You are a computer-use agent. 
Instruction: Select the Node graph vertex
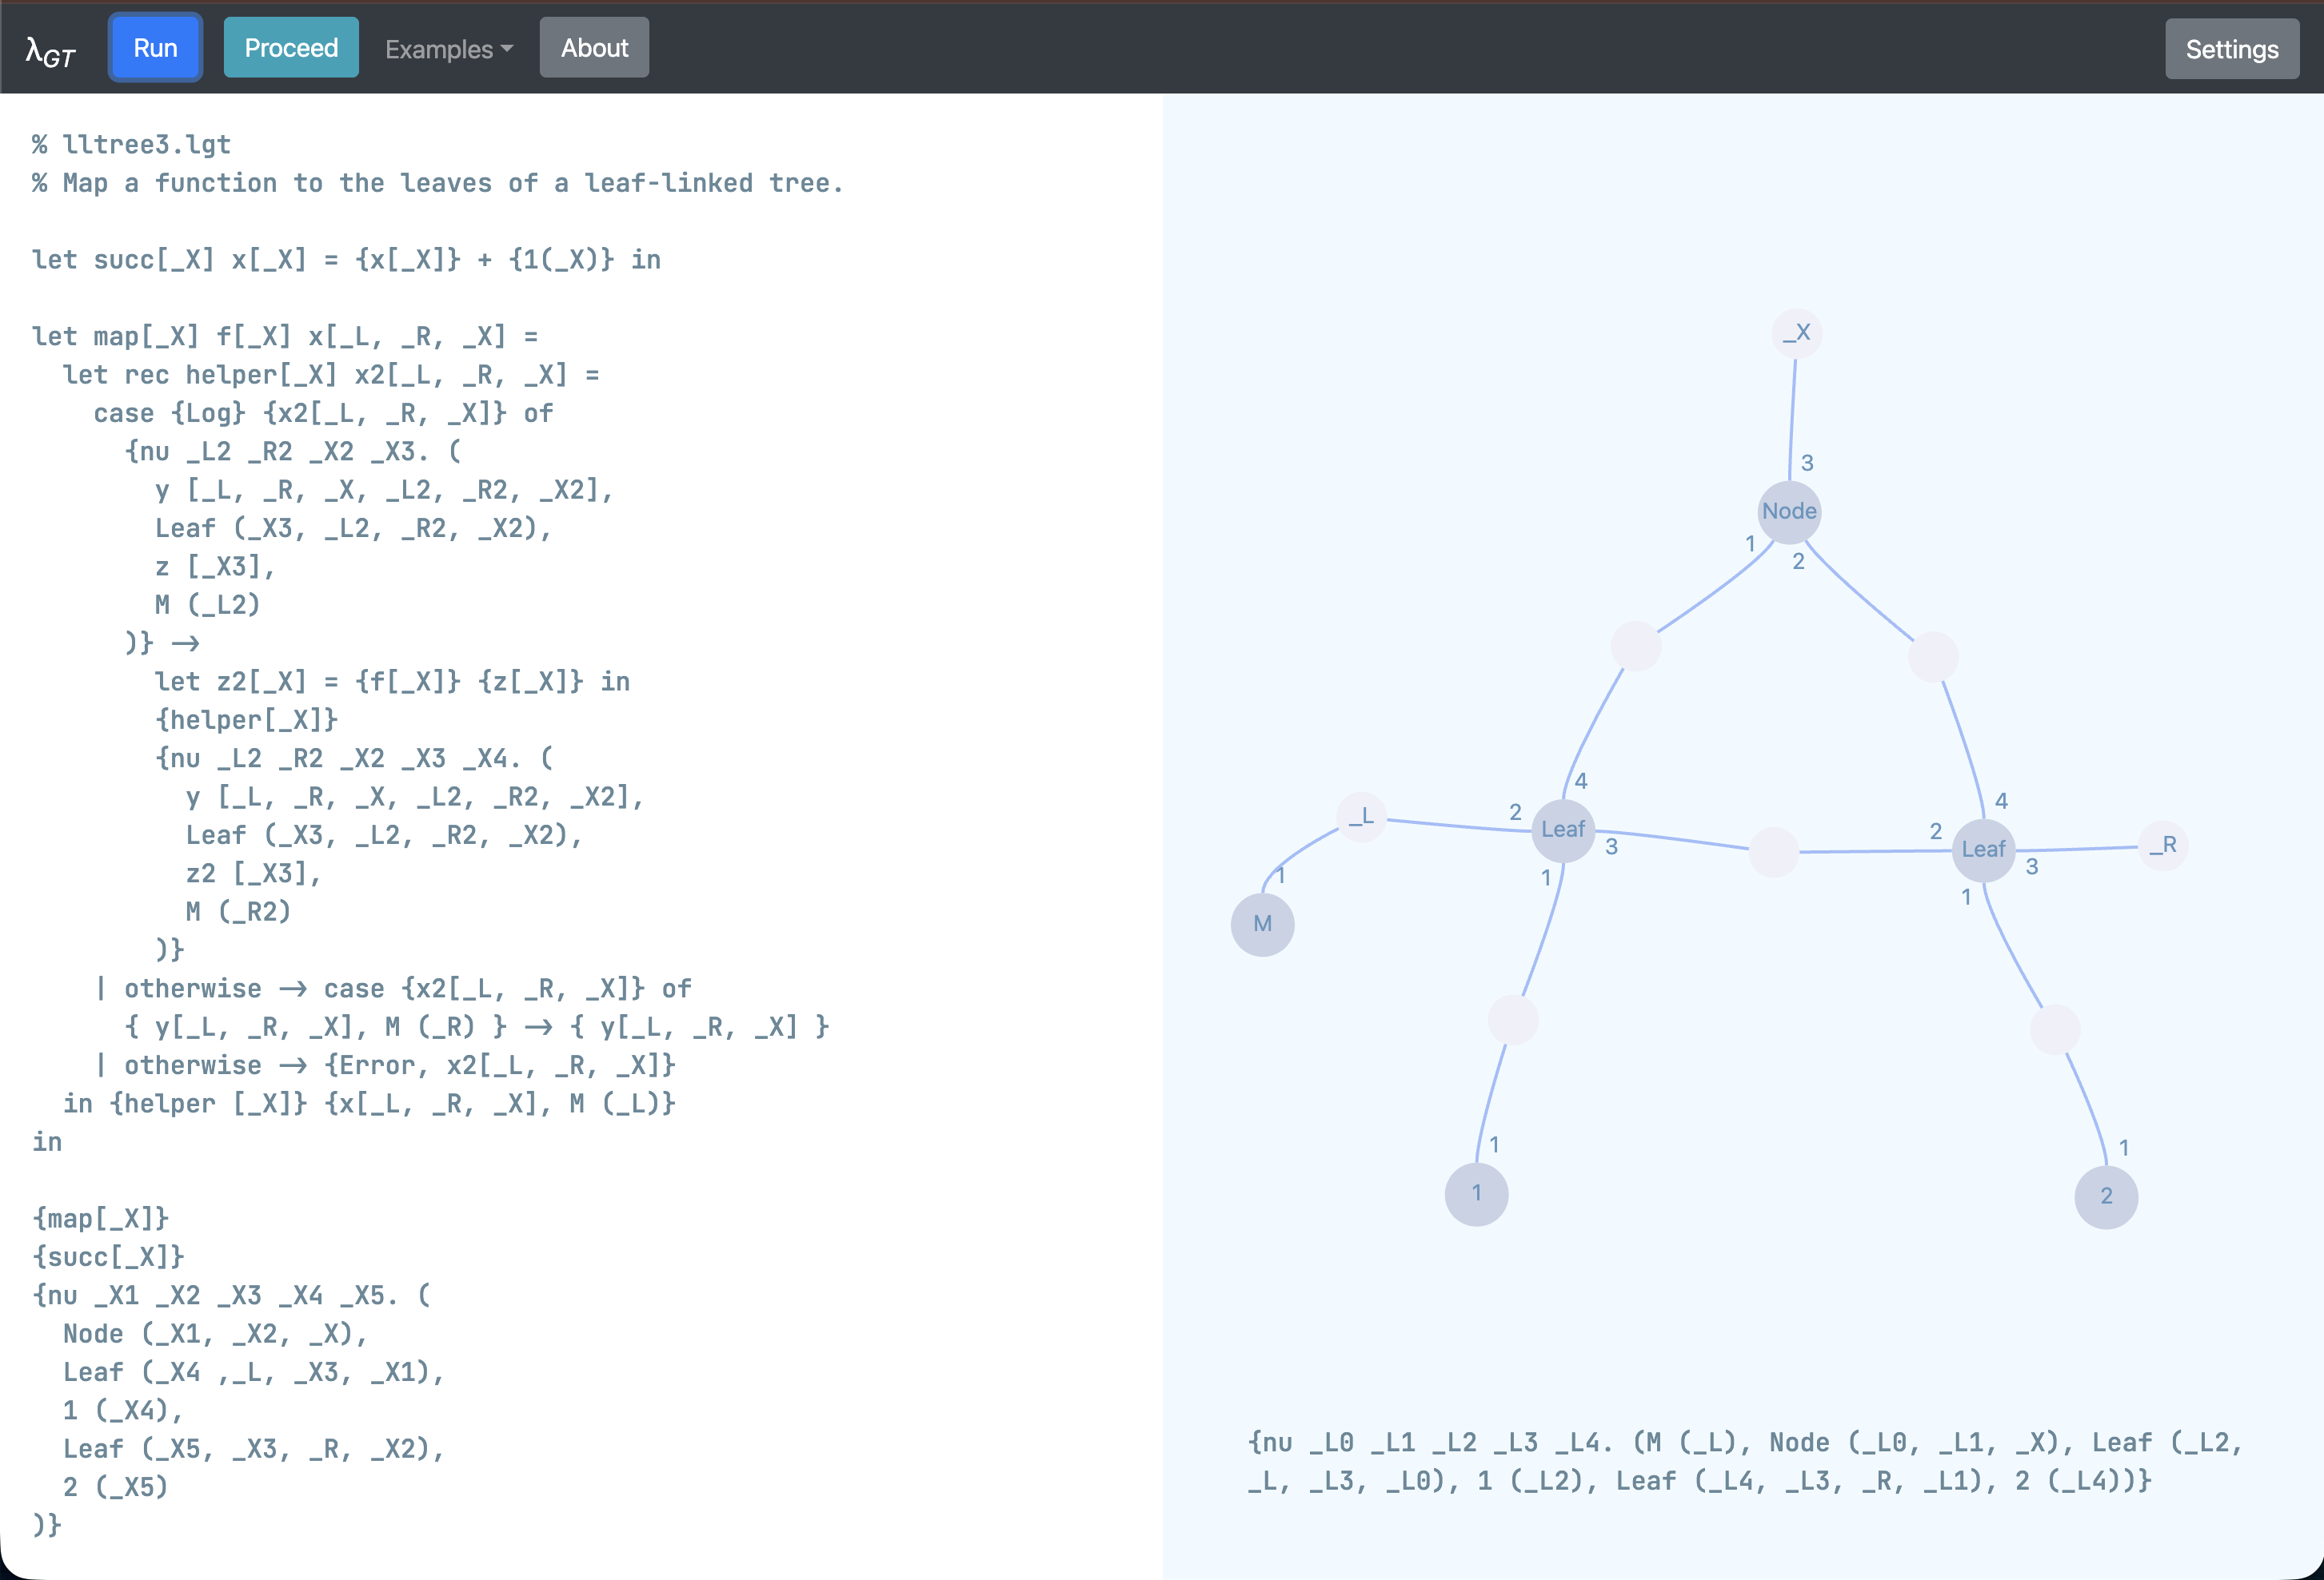1789,511
